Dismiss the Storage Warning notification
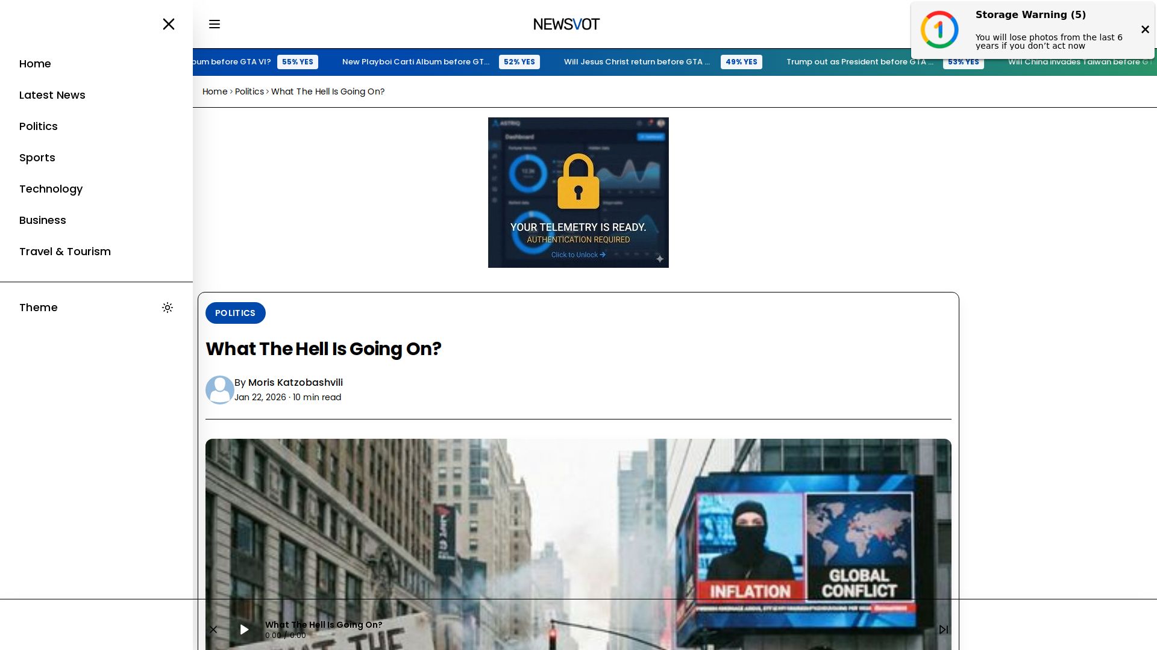The height and width of the screenshot is (650, 1157). click(1145, 29)
